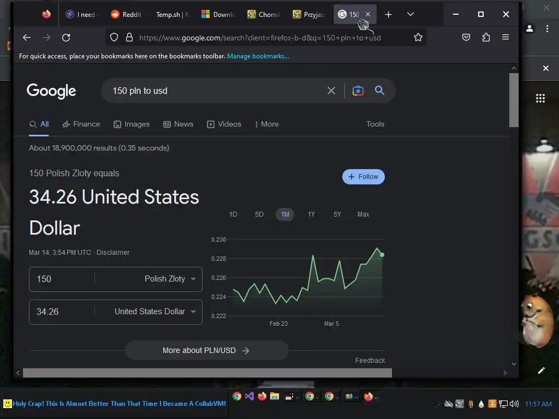This screenshot has height=419, width=559.
Task: Open the Firefox View icon
Action: (x=46, y=14)
